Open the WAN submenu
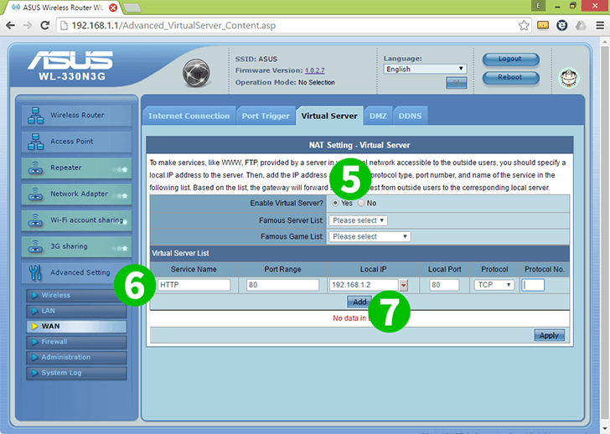This screenshot has width=610, height=434. [x=76, y=326]
